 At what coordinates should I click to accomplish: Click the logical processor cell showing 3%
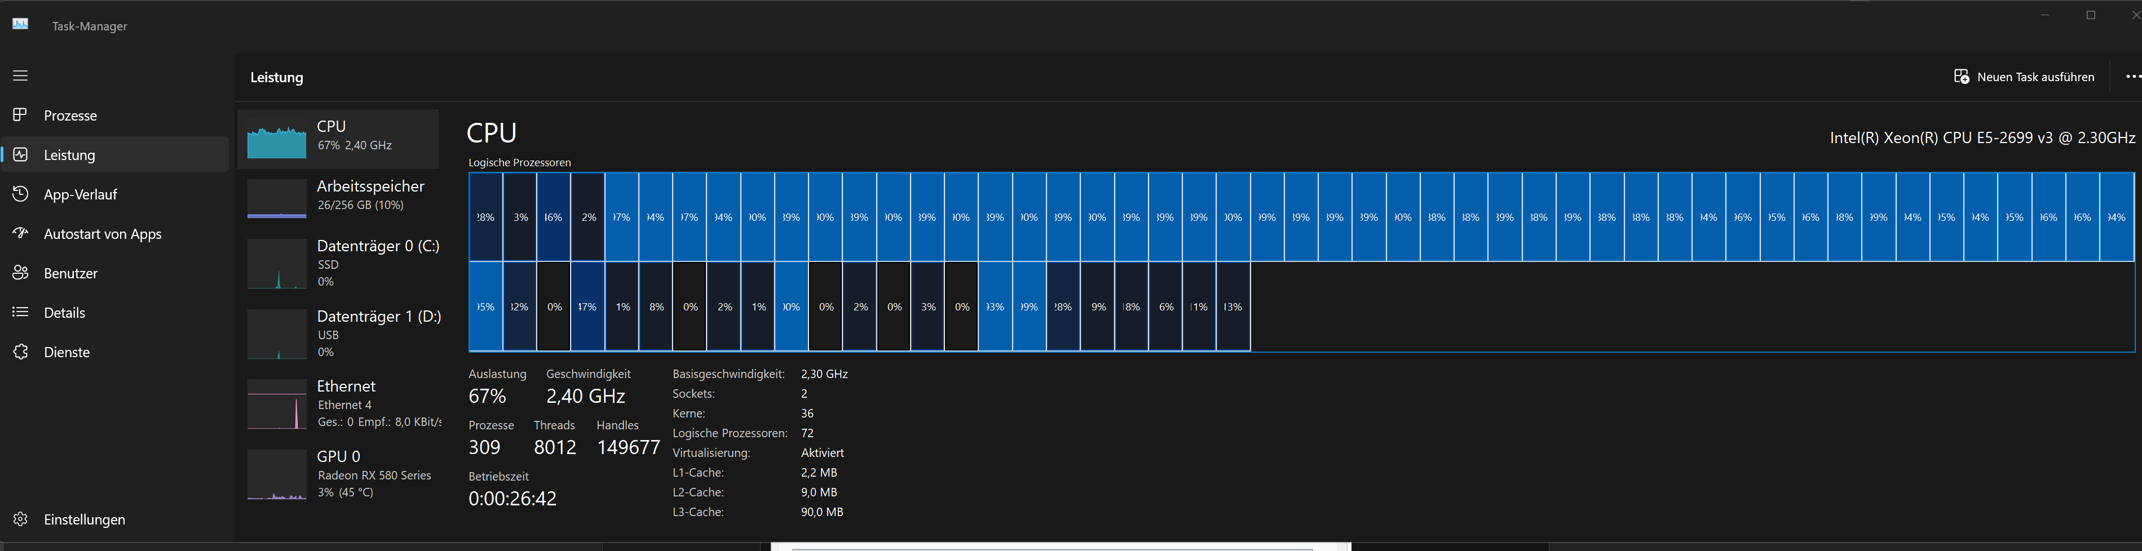[520, 217]
